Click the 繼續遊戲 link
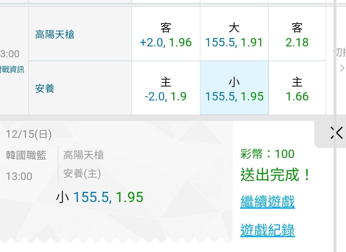 [268, 201]
